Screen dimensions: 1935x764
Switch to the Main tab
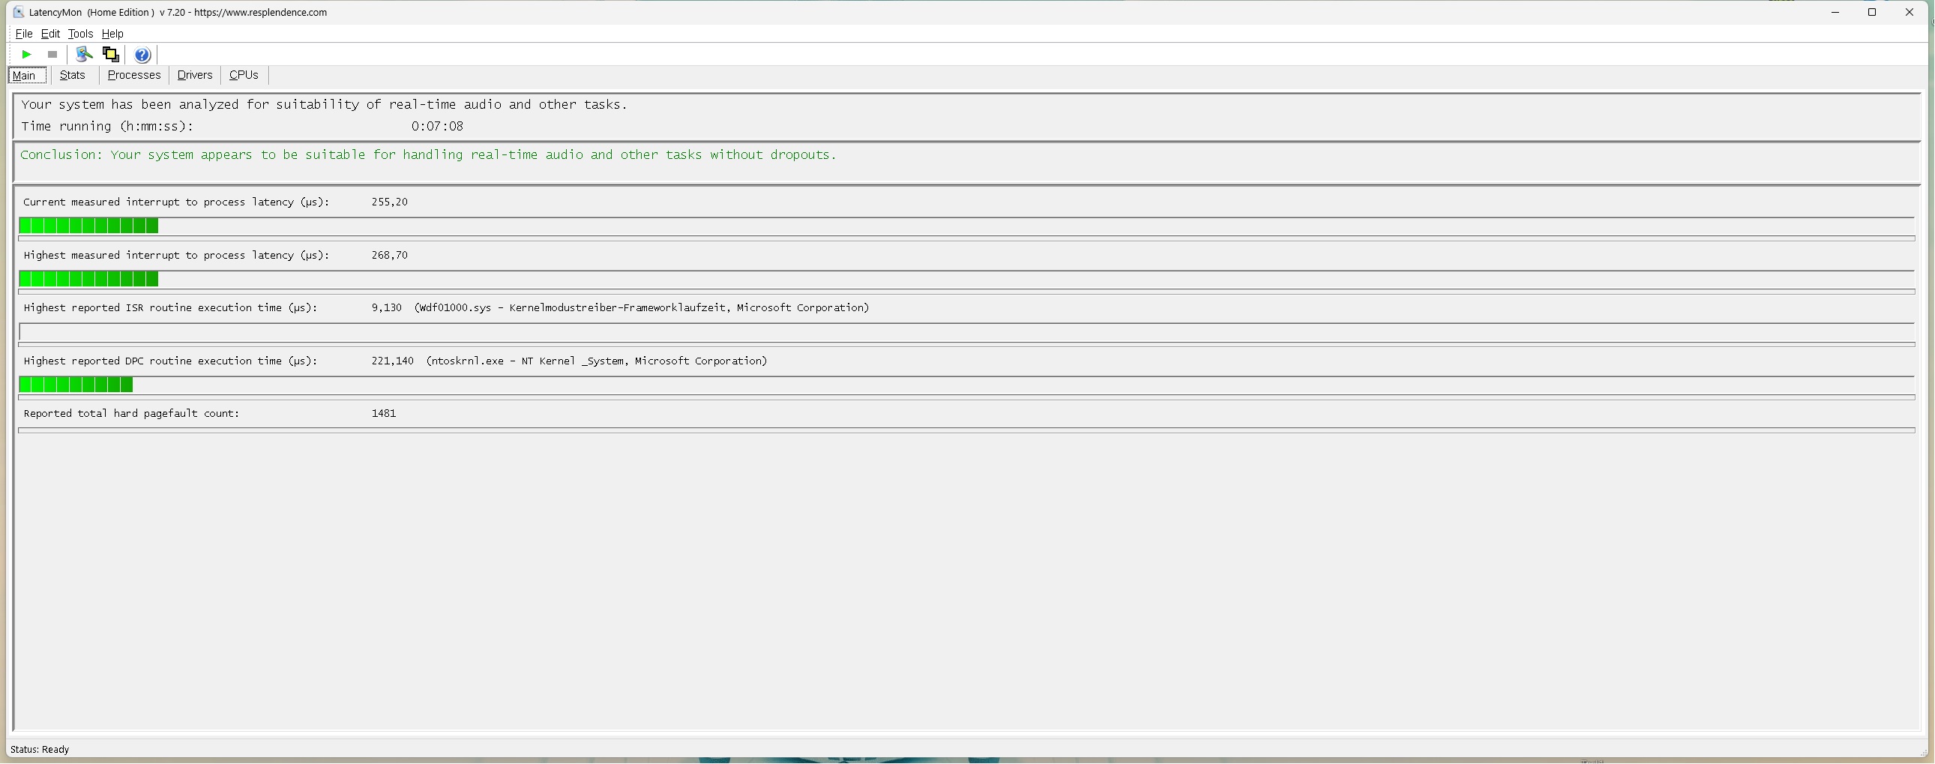[27, 75]
